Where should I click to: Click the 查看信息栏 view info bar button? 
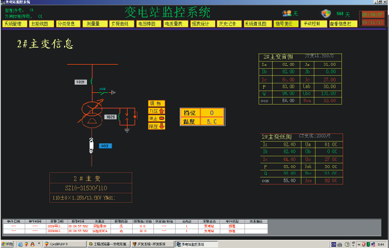340,24
